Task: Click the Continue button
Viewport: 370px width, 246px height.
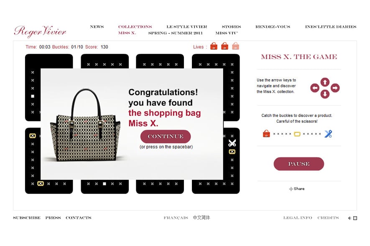Action: (166, 136)
